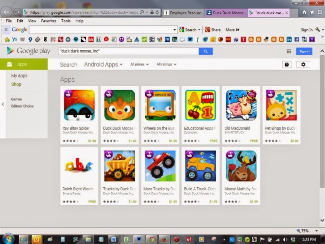325x244 pixels.
Task: Open My apps in the sidebar
Action: (19, 75)
